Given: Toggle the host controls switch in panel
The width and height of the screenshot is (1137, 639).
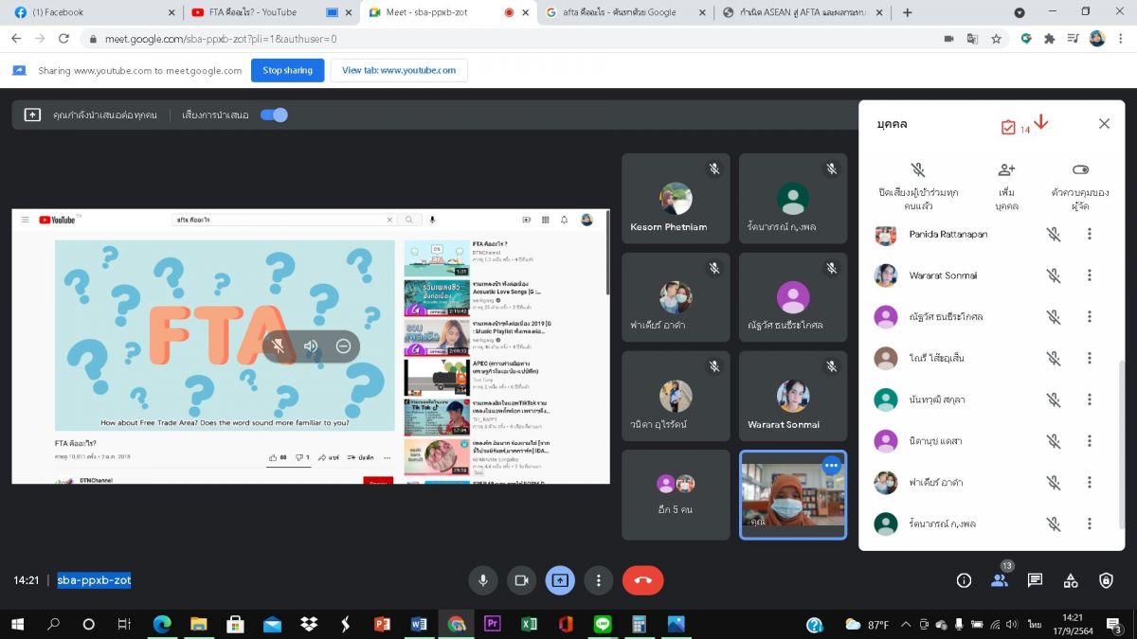Looking at the screenshot, I should pyautogui.click(x=1080, y=169).
